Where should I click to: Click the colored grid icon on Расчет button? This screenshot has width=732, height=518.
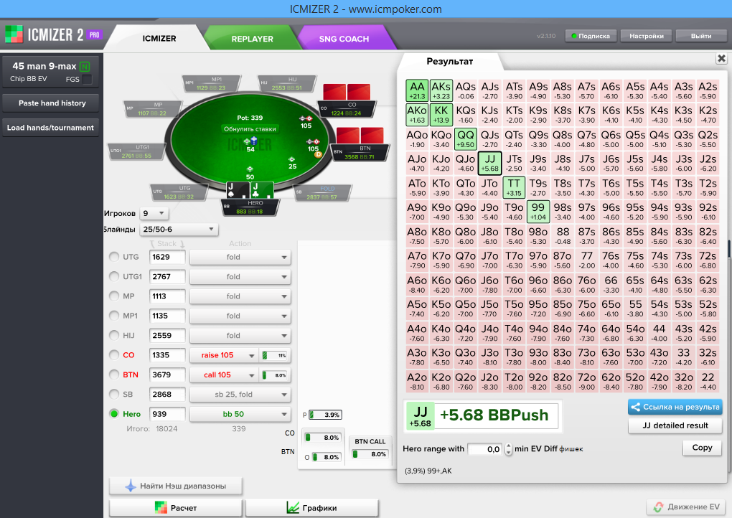click(161, 508)
